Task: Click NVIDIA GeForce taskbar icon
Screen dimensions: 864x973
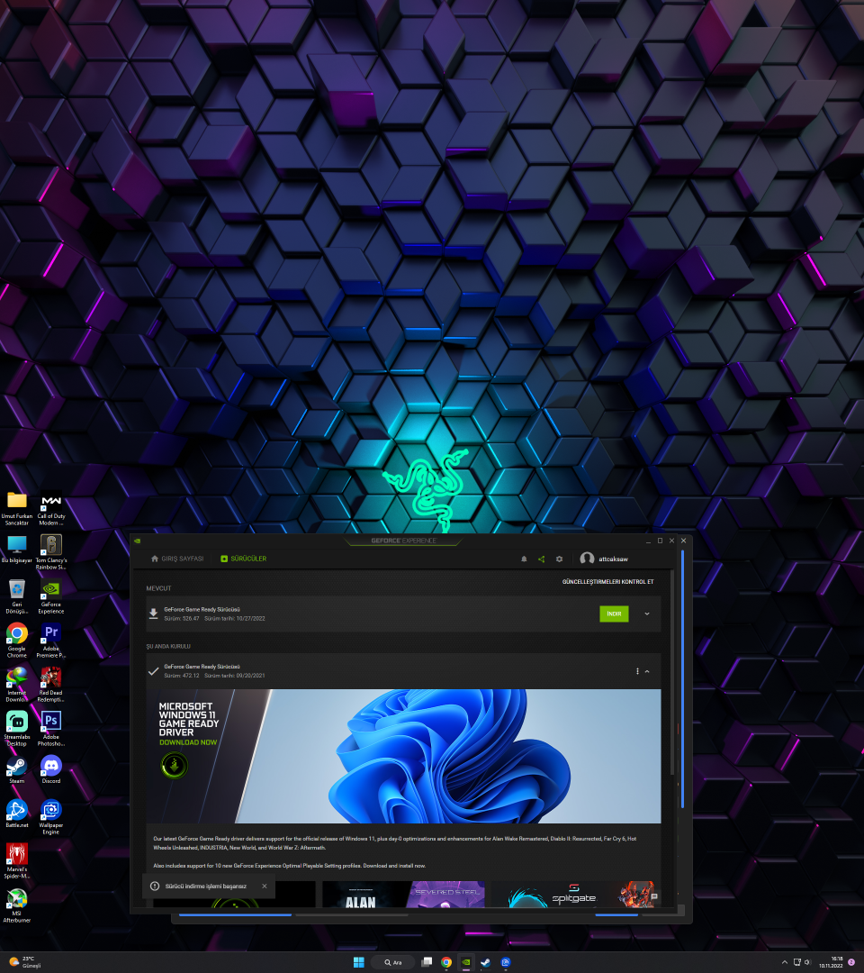Action: tap(466, 962)
